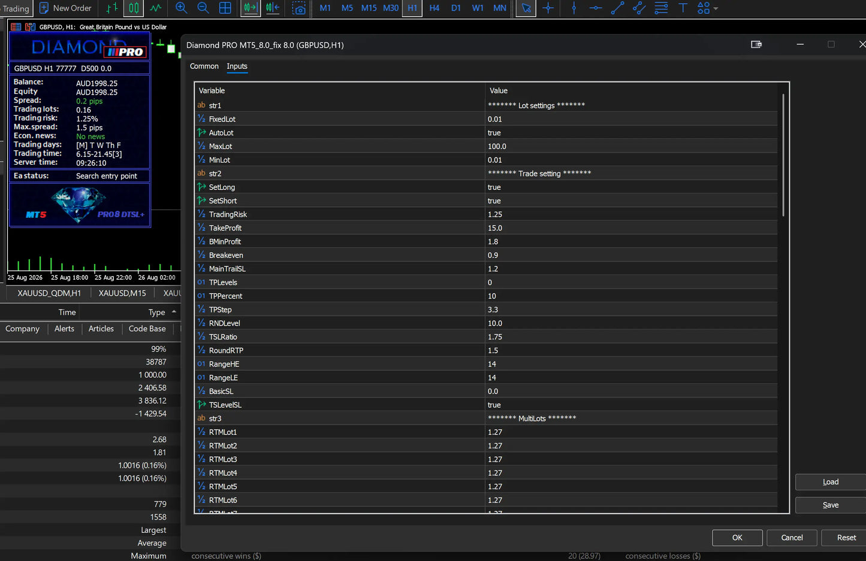Screen dimensions: 866x561
Task: Switch to the Common tab
Action: [x=204, y=66]
